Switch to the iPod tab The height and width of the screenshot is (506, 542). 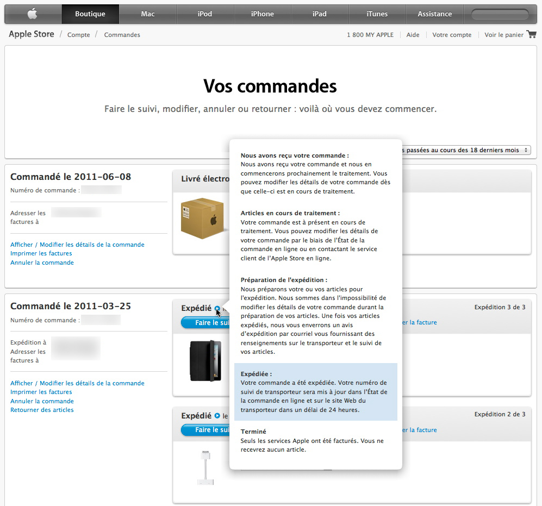(x=205, y=14)
